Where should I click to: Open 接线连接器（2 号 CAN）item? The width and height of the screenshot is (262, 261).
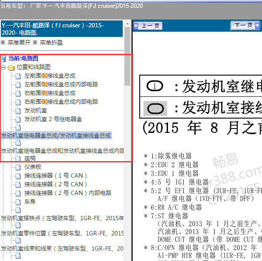55,184
